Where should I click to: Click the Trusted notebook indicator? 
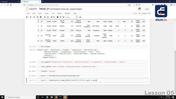click(135, 13)
